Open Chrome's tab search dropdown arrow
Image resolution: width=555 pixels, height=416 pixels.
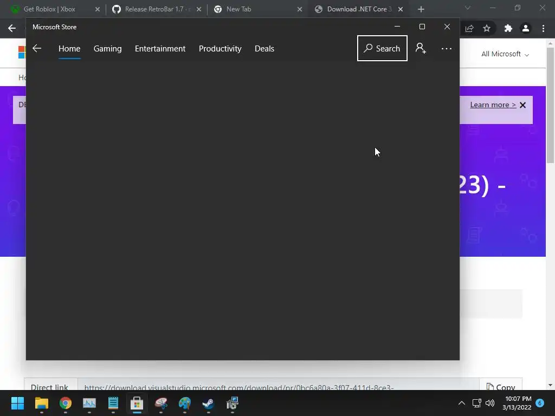(x=468, y=8)
